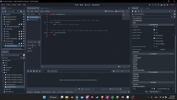Open the script editor Go To menu

(x=42, y=11)
